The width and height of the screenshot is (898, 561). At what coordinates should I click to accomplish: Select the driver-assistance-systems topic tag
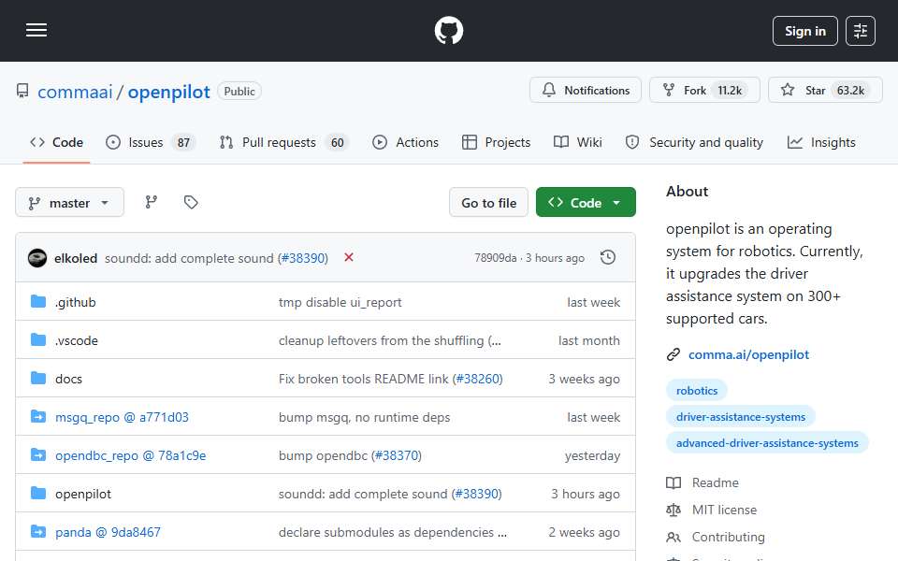click(741, 417)
